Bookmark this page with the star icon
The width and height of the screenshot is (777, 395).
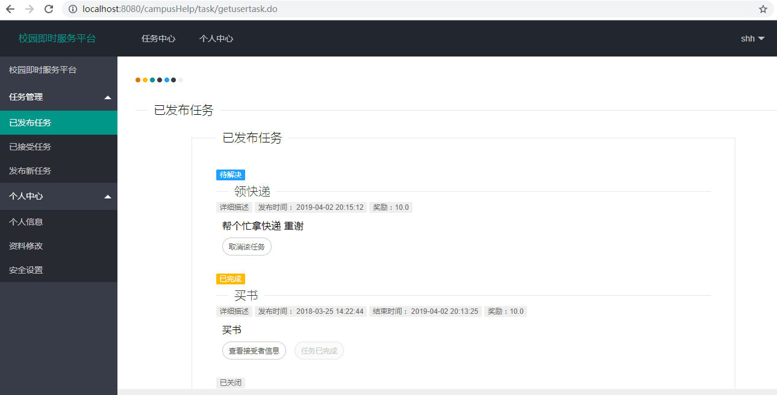[x=763, y=9]
